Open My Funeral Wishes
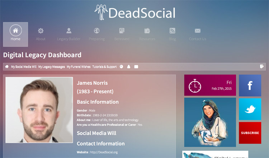This screenshot has height=158, width=269. tap(79, 67)
